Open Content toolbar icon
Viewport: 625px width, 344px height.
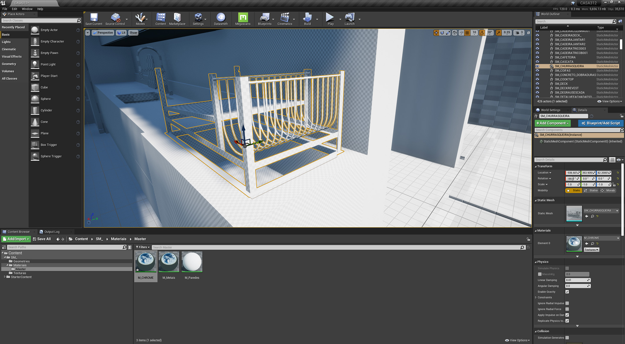(x=161, y=19)
